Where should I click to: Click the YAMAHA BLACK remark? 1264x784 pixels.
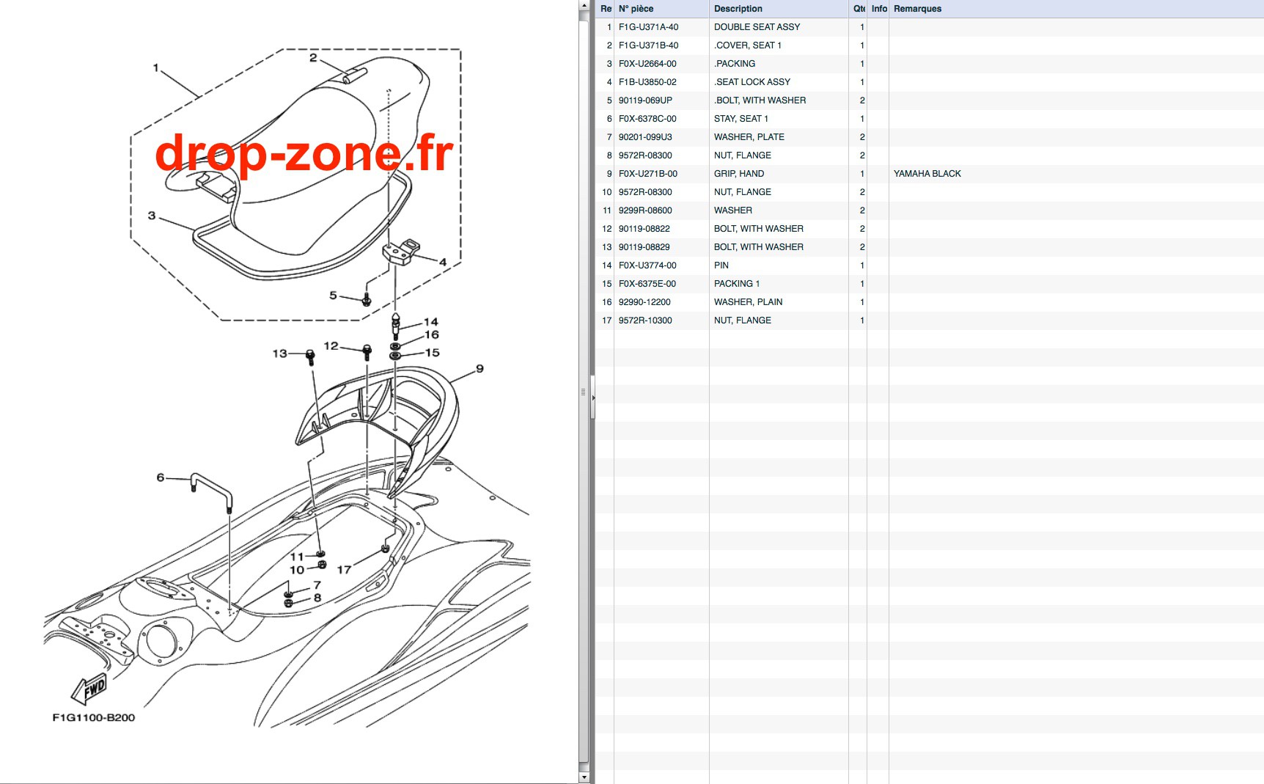point(927,174)
